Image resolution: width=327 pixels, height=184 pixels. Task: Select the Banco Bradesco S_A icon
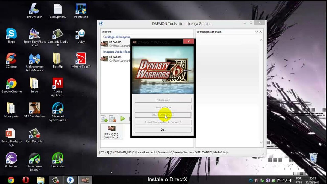coord(11,137)
